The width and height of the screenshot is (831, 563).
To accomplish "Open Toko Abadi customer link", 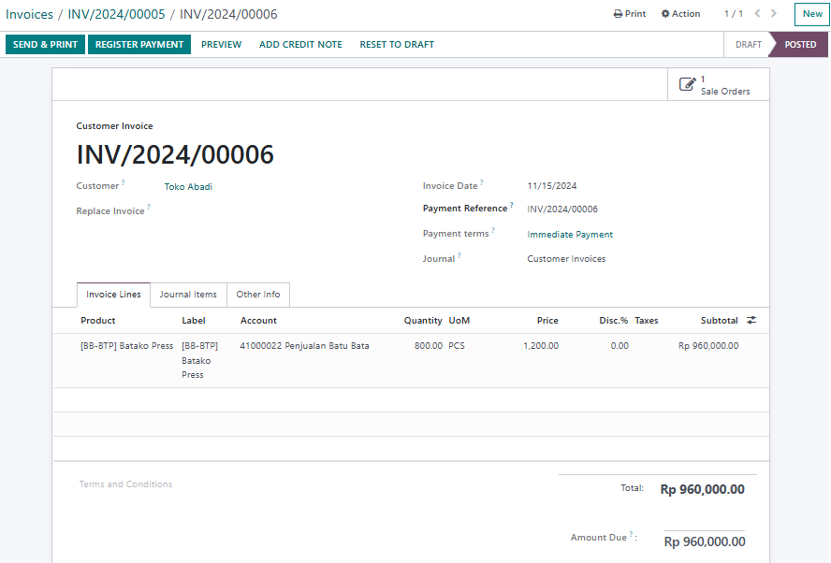I will (188, 187).
